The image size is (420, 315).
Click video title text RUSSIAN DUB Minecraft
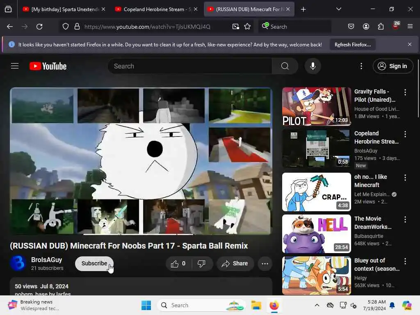[129, 246]
